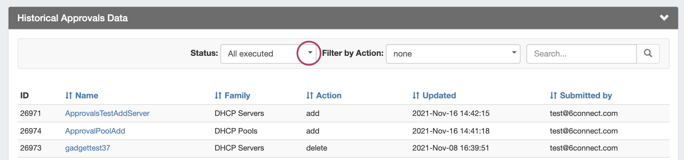
Task: Open the ApprovalsTestAddServer link
Action: 107,113
